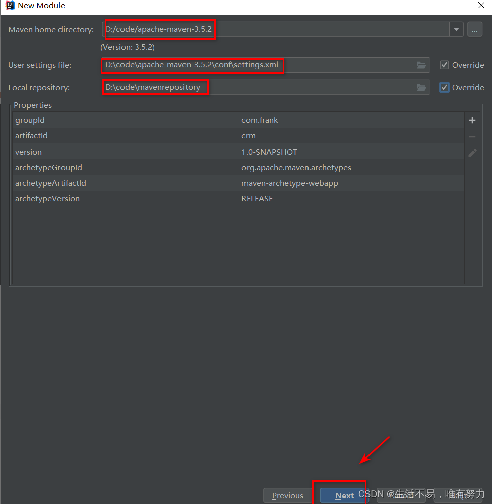Image resolution: width=492 pixels, height=504 pixels.
Task: Close the New Module dialog
Action: pos(481,6)
